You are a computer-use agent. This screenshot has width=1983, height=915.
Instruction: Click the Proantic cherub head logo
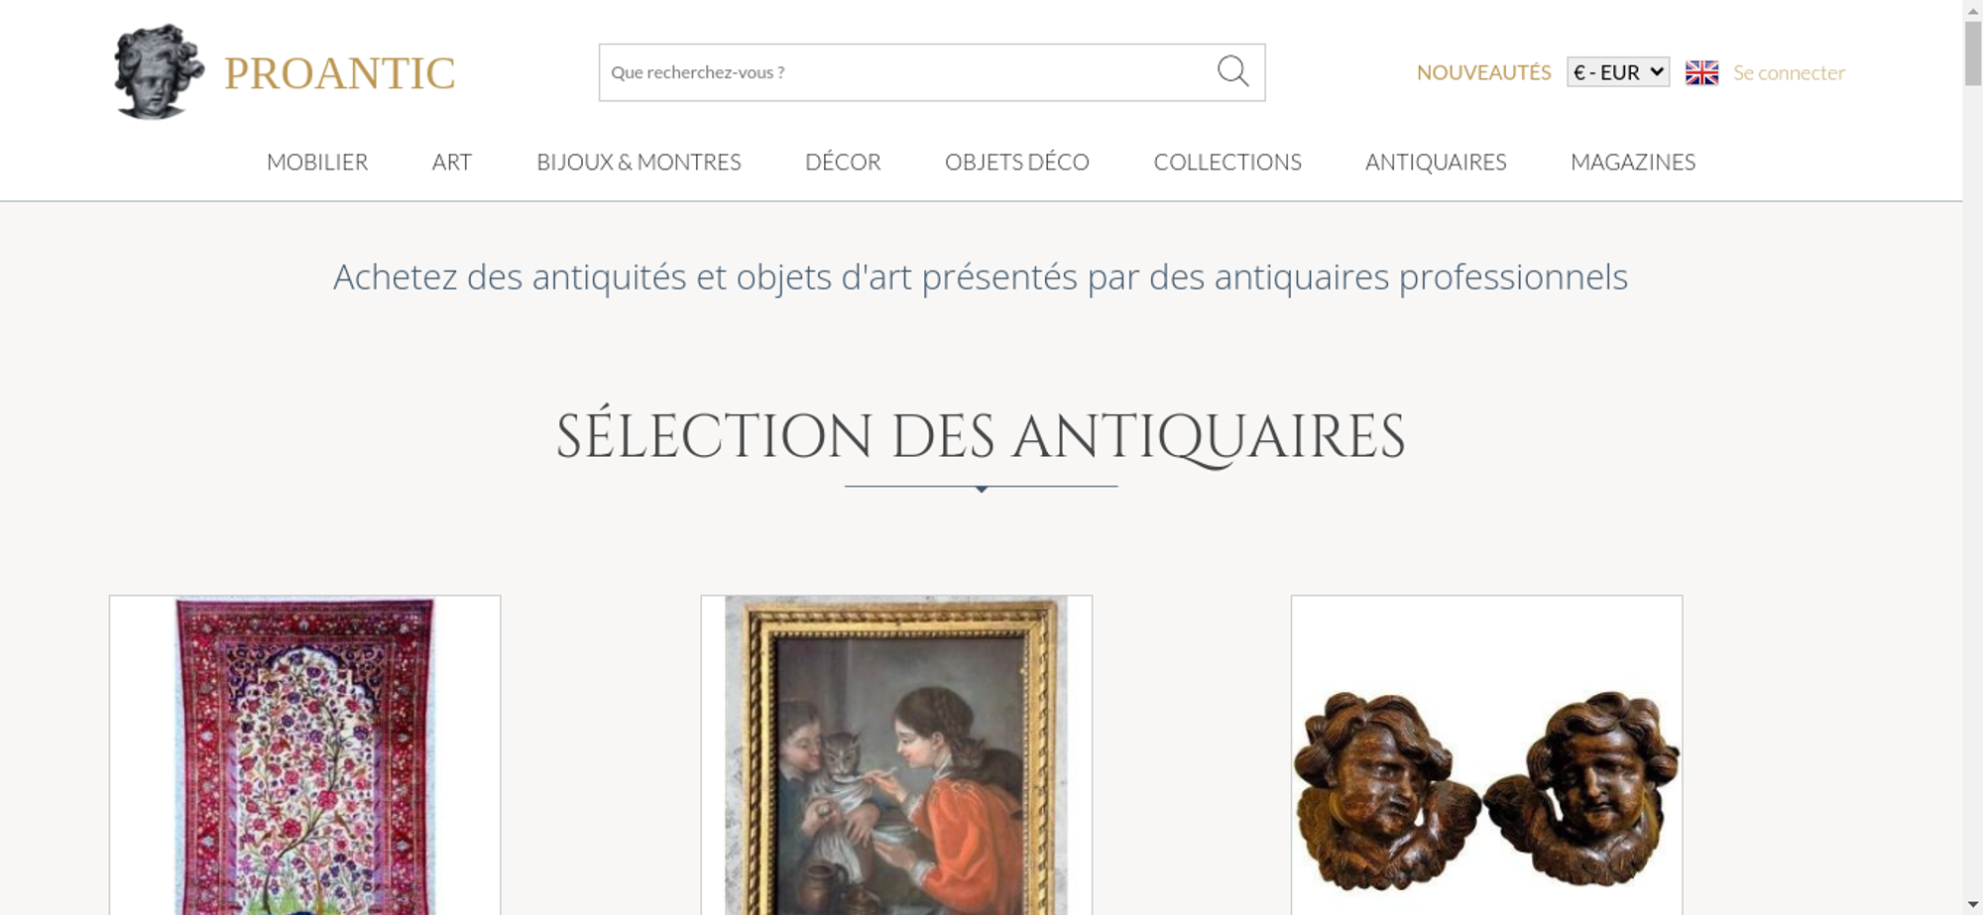click(x=159, y=71)
